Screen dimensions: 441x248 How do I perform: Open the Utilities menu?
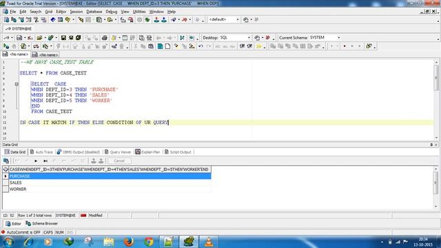[139, 12]
